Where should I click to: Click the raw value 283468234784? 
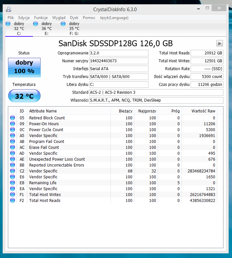tap(201, 171)
